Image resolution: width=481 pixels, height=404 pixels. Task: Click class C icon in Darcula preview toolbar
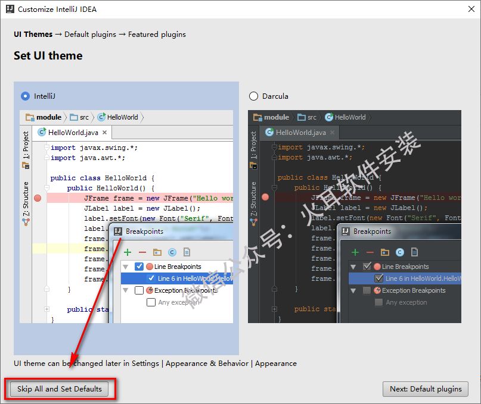(x=400, y=252)
